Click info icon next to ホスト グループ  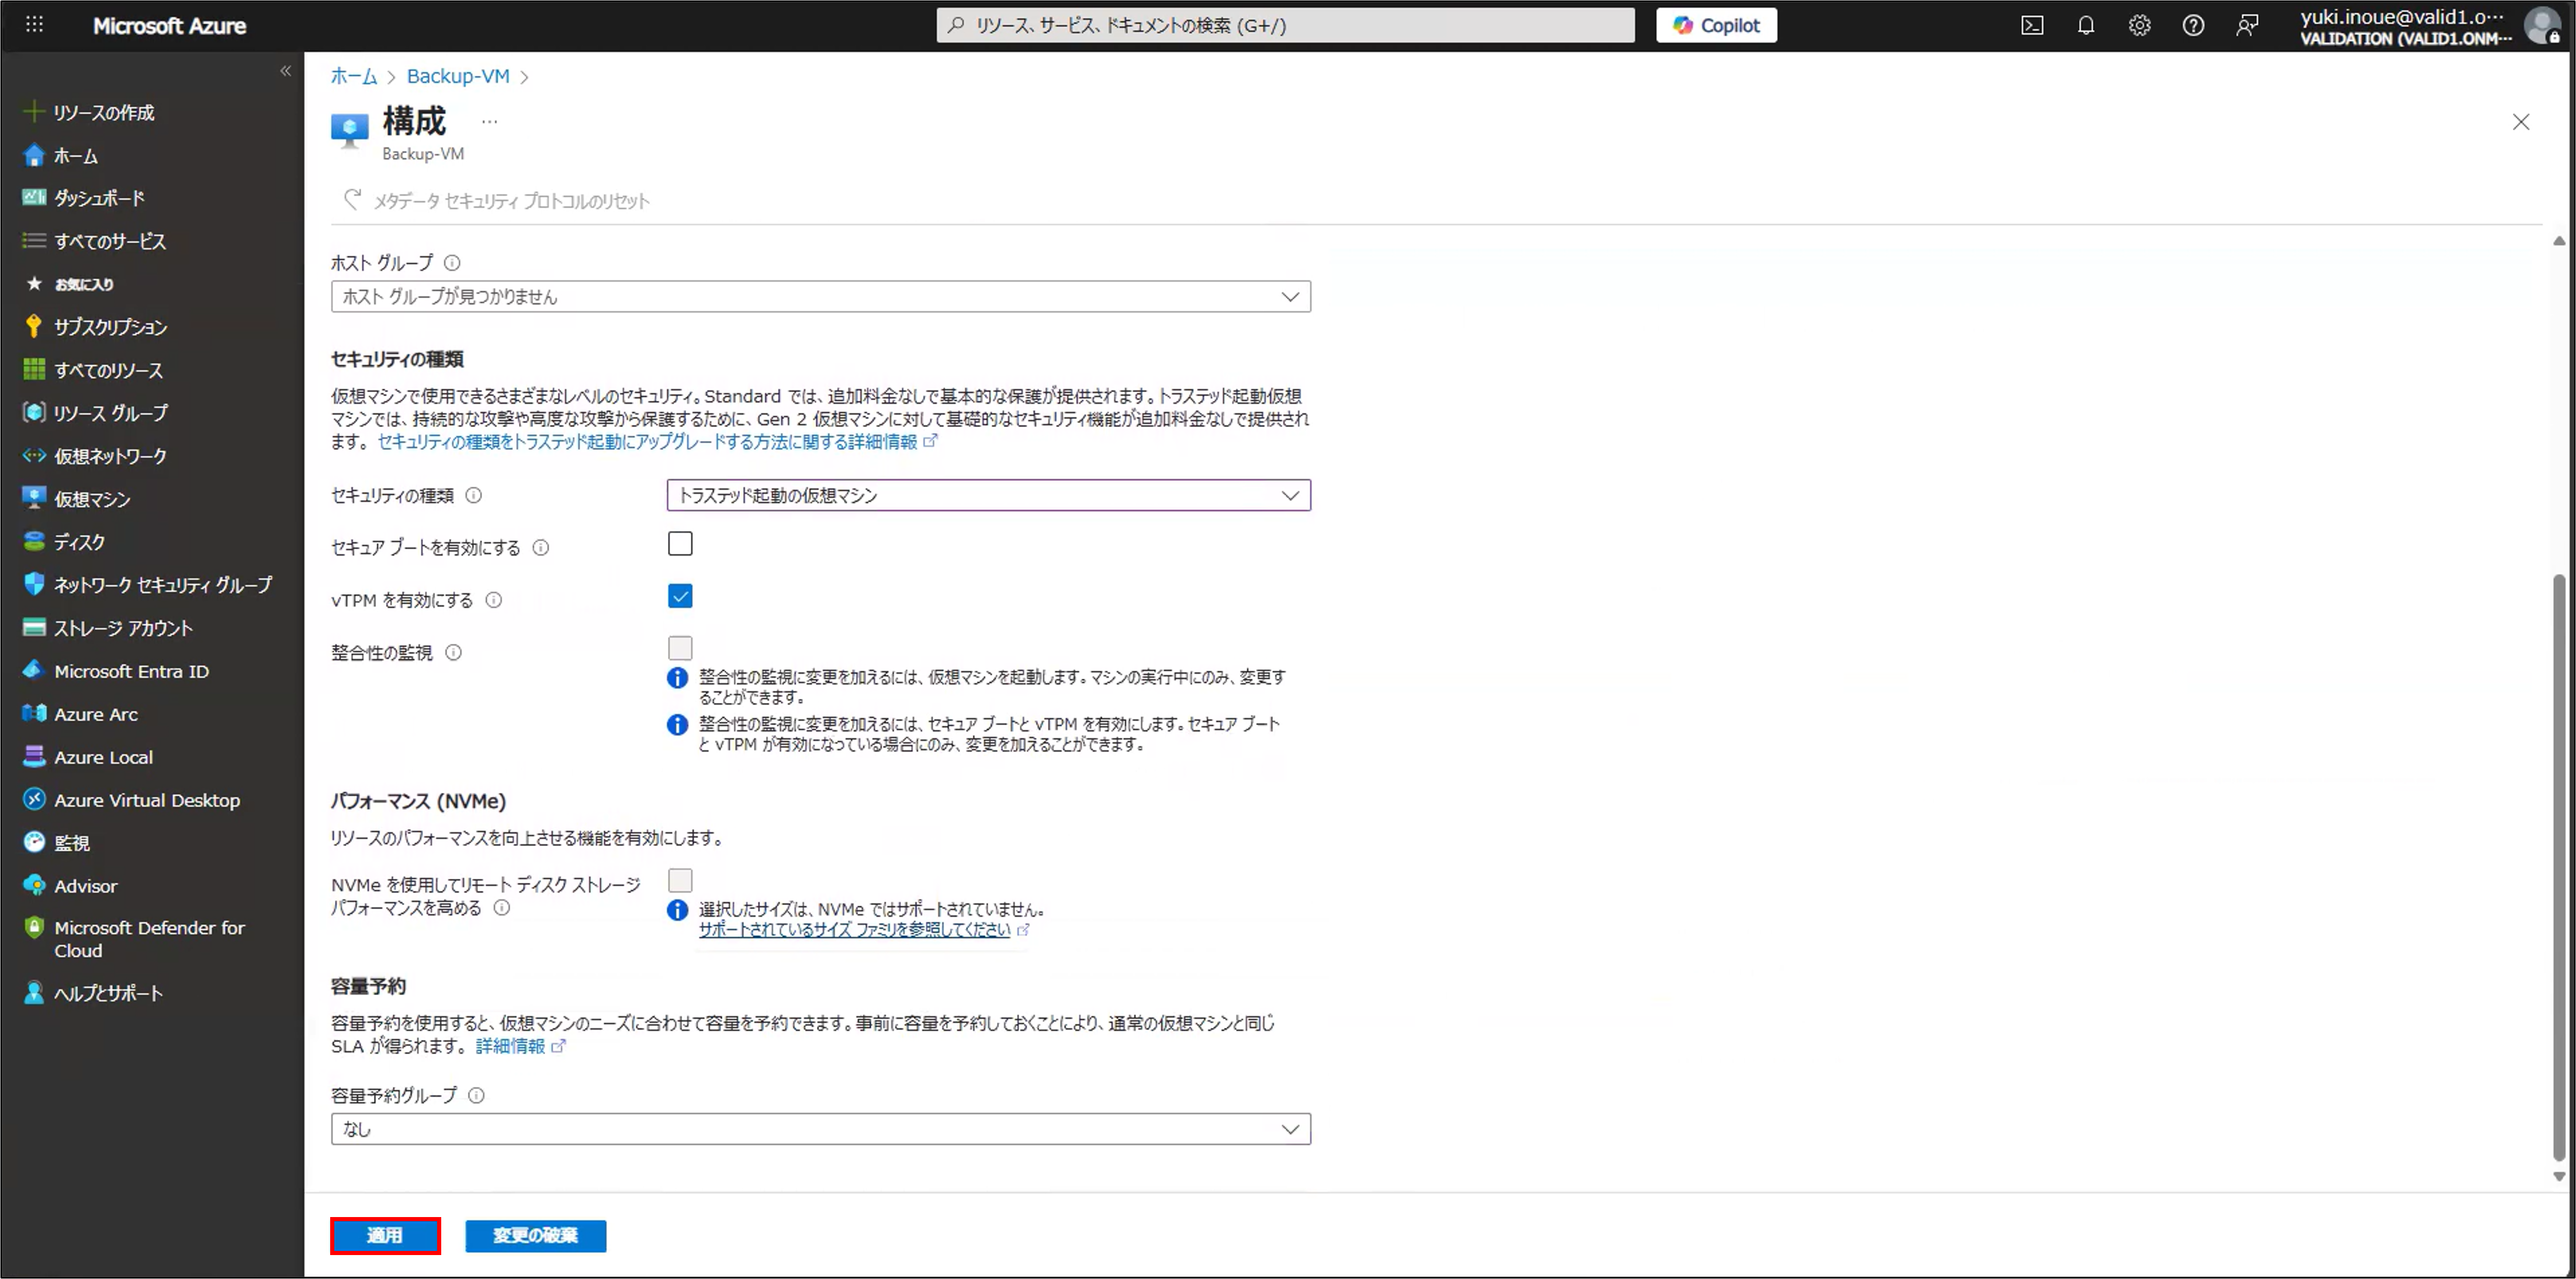pos(452,263)
